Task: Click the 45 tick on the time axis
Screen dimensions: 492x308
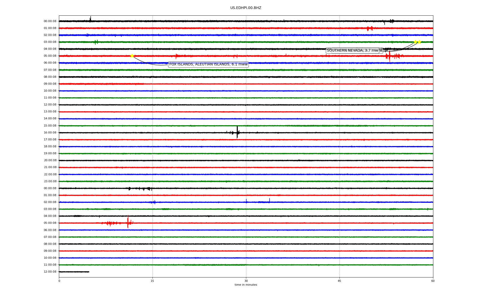Action: pos(340,281)
